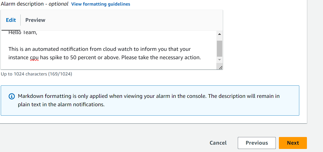Screen dimensions: 323x152
Task: Click the scrollbar up arrow in description box
Action: [219, 34]
